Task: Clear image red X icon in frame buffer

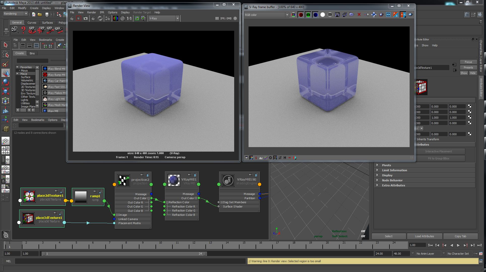Action: (359, 15)
